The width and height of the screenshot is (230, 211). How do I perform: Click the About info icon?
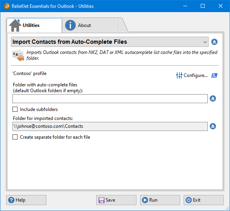70,25
